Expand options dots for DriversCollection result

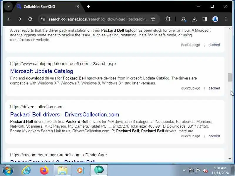click(204, 136)
